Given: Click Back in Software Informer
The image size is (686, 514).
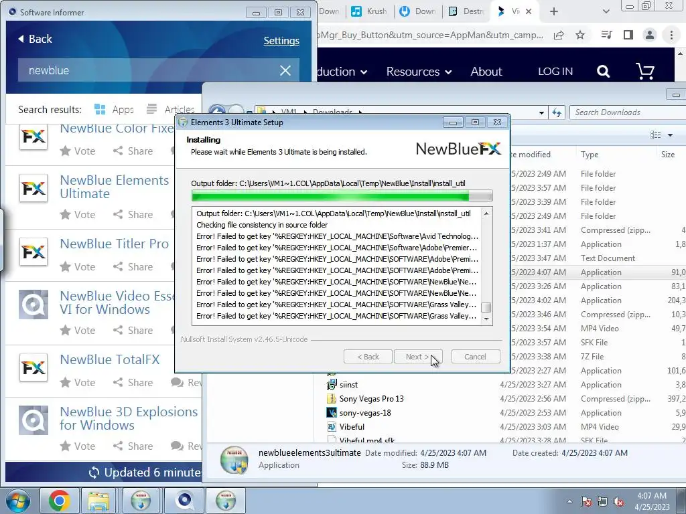Looking at the screenshot, I should (35, 39).
